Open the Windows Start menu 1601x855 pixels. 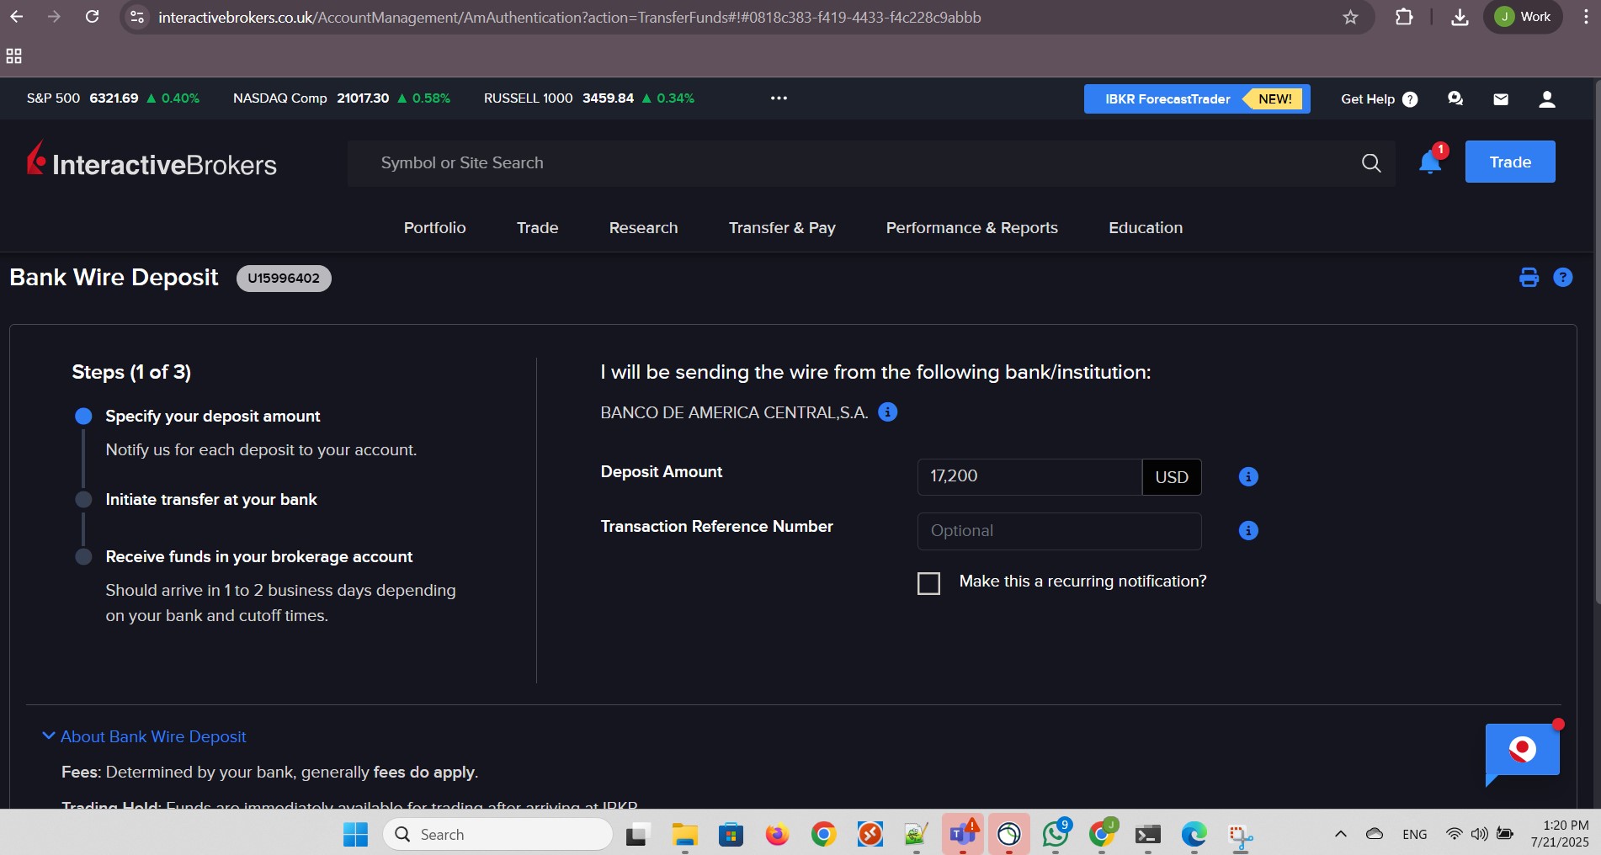(x=355, y=834)
